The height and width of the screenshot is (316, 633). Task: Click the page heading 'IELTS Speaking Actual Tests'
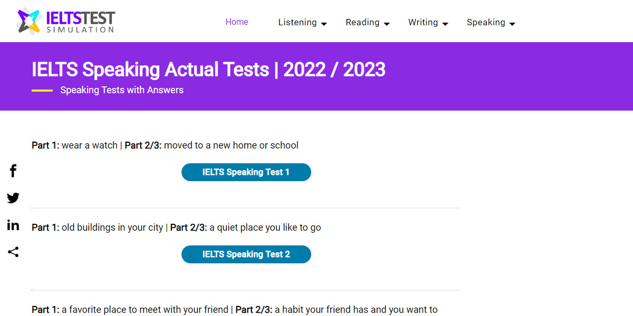click(x=209, y=69)
